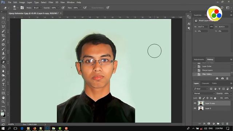The height and width of the screenshot is (131, 233).
Task: Select the Horizontal Type tool
Action: click(x=3, y=84)
